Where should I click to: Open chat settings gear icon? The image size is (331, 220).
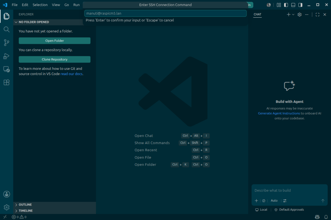click(x=299, y=14)
